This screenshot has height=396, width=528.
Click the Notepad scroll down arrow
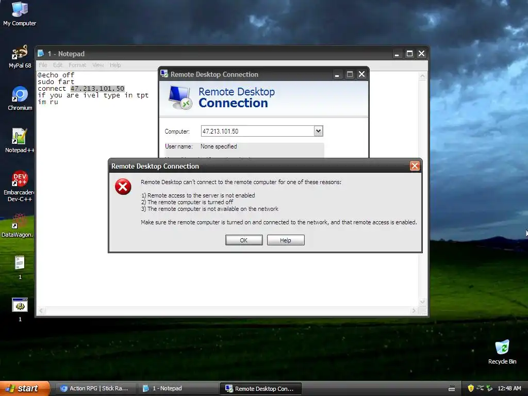point(422,302)
